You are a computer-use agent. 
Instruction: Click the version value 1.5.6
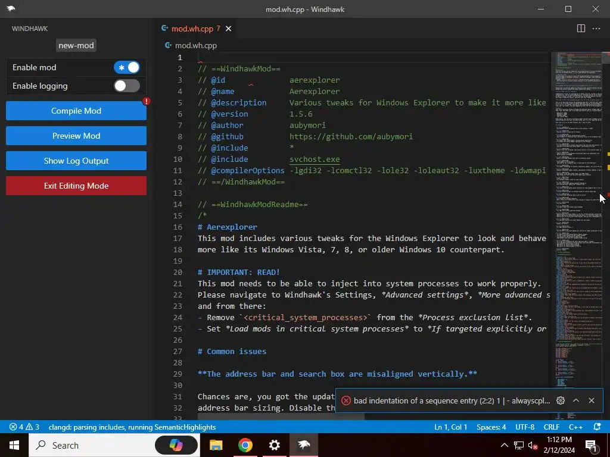tap(301, 114)
